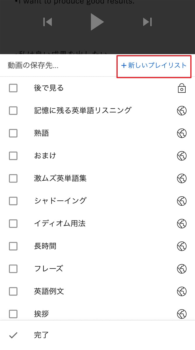Tap 完了 to finish saving
The image size is (195, 350).
point(41,335)
